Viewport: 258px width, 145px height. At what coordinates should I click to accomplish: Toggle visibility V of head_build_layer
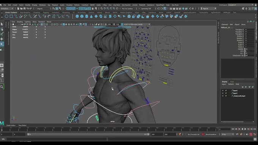point(223,96)
